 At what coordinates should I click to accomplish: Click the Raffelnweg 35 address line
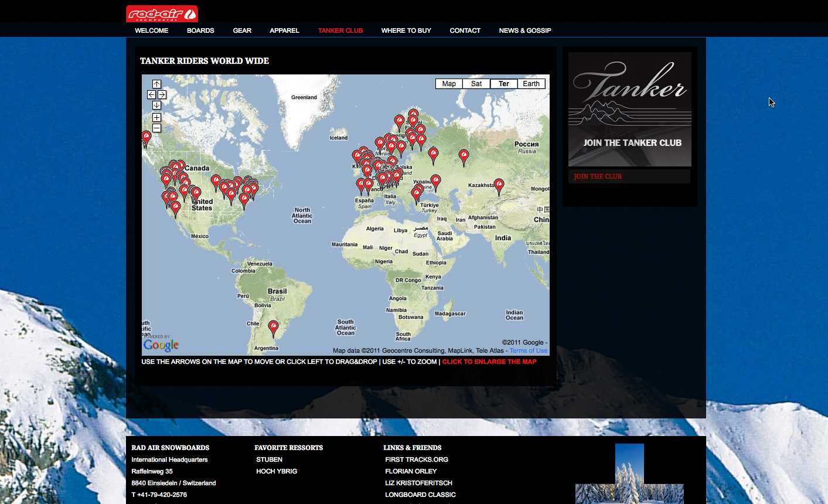coord(152,471)
